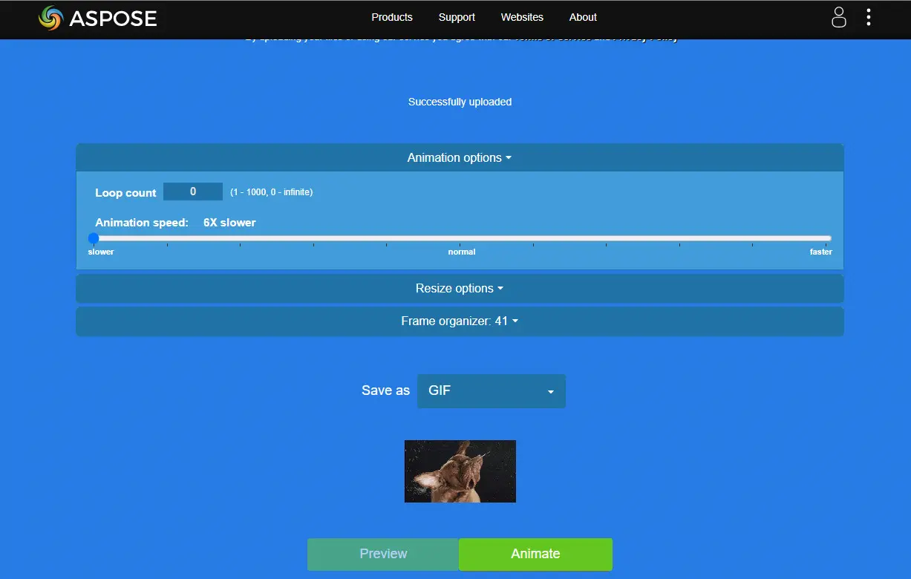911x579 pixels.
Task: Click the Save as dropdown arrow
Action: click(550, 392)
